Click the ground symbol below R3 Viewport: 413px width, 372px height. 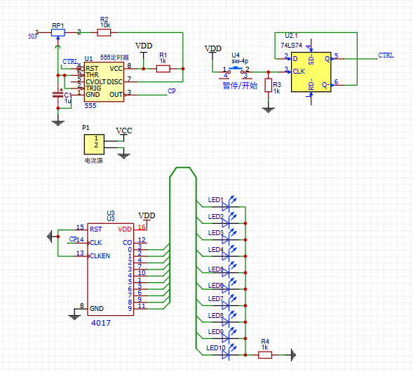268,109
